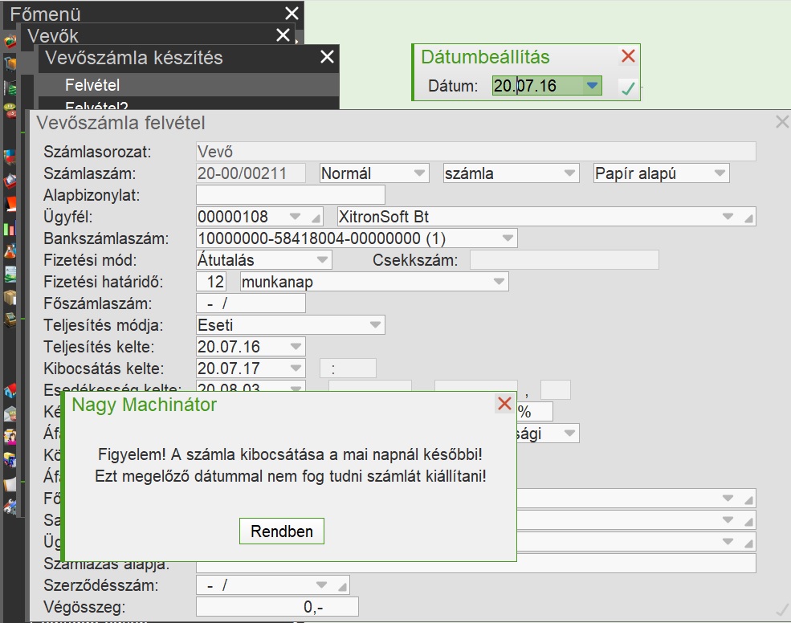Select the Felvétel menu item
Image resolution: width=791 pixels, height=623 pixels.
[x=92, y=85]
